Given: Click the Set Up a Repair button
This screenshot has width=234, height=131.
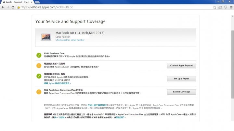Looking at the screenshot, I should (181, 78).
